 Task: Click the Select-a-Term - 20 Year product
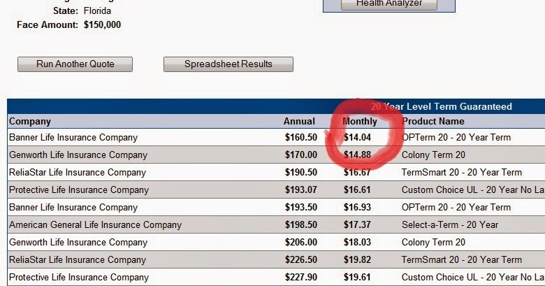click(x=450, y=224)
